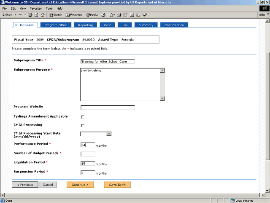Switch to the Reporting tab
Viewport: 270px width, 203px height.
coord(85,25)
